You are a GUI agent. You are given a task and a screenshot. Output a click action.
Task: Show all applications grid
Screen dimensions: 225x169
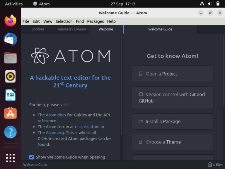pyautogui.click(x=10, y=158)
